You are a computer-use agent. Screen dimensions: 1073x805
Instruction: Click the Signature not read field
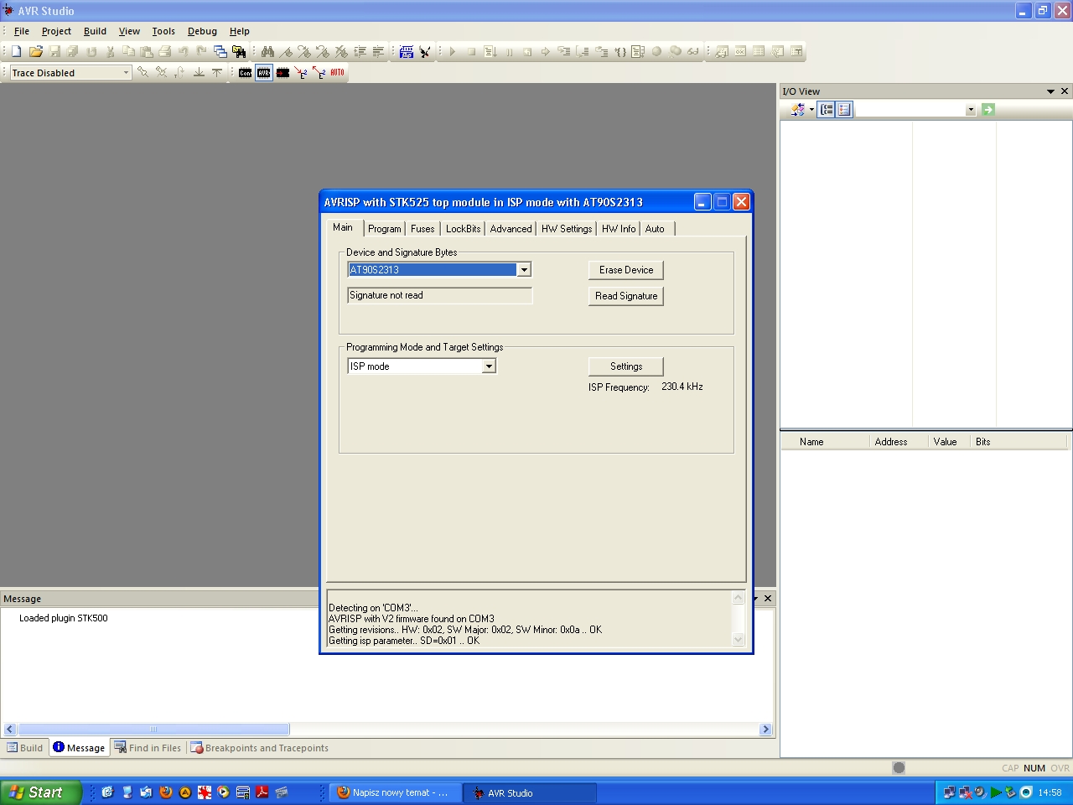click(440, 295)
